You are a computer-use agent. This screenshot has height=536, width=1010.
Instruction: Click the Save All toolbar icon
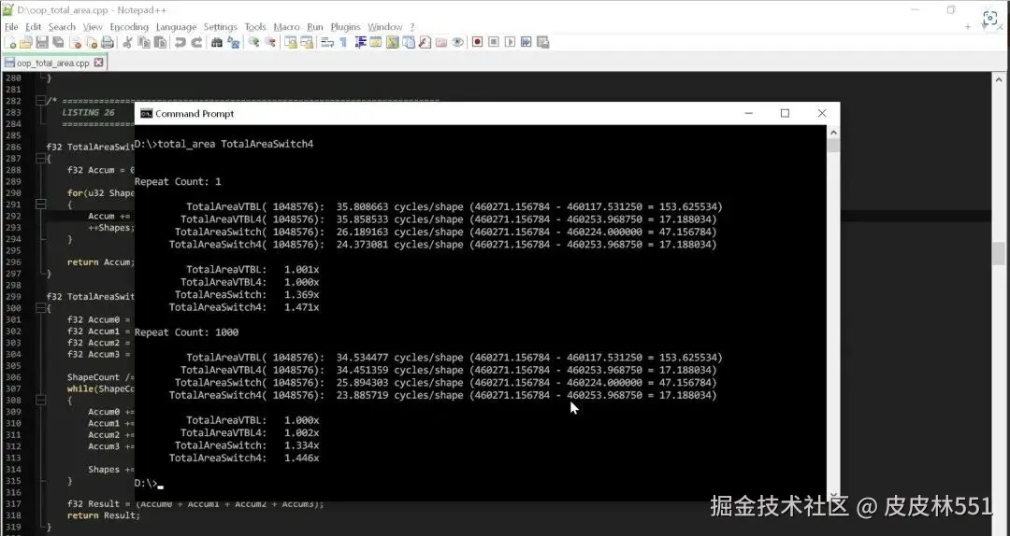tap(58, 42)
